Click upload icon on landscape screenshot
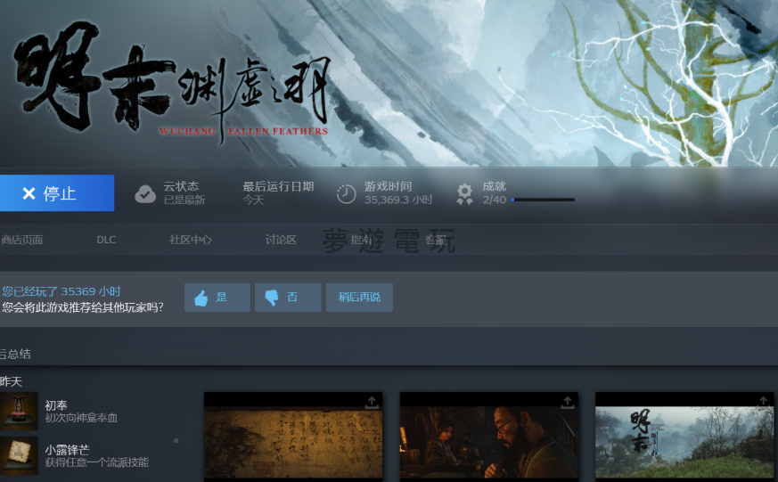 click(763, 401)
